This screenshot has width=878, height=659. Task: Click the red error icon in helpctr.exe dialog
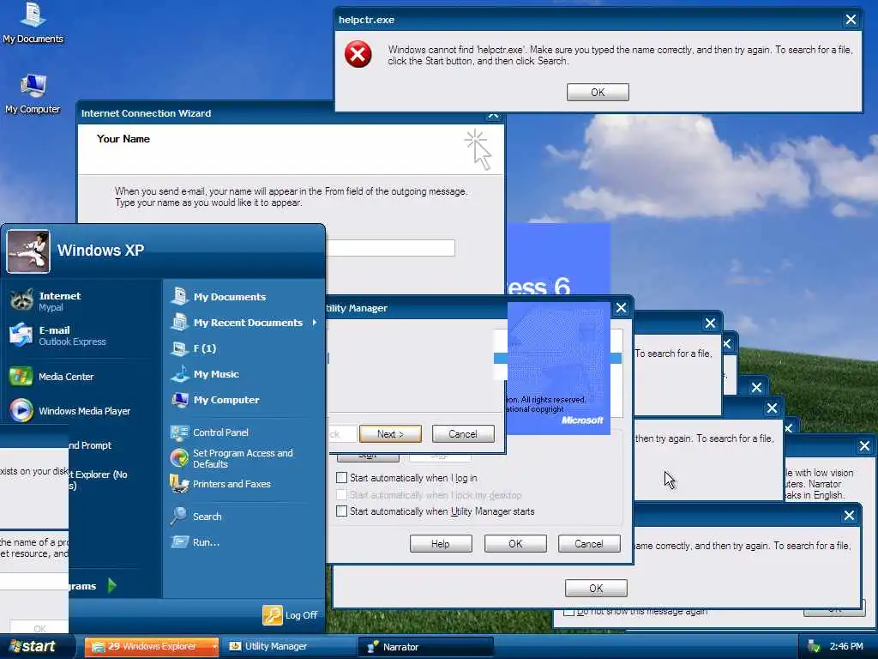pyautogui.click(x=358, y=54)
